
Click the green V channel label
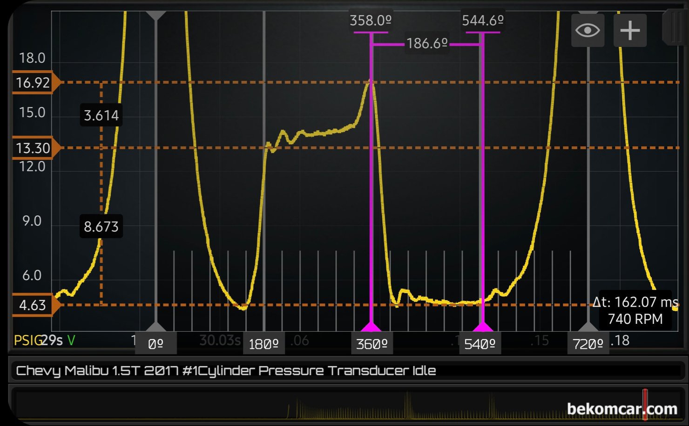tap(71, 341)
